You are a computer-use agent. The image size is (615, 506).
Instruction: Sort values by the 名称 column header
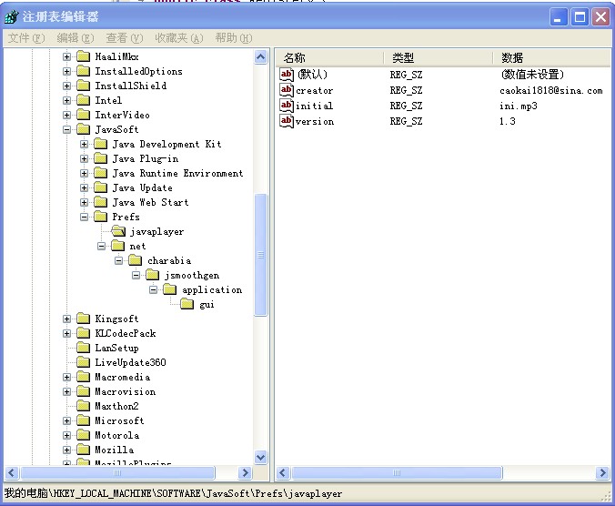[329, 57]
